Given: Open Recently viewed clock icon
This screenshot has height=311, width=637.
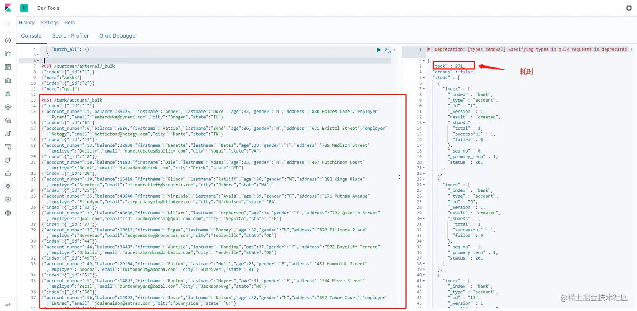Looking at the screenshot, I should coord(8,24).
